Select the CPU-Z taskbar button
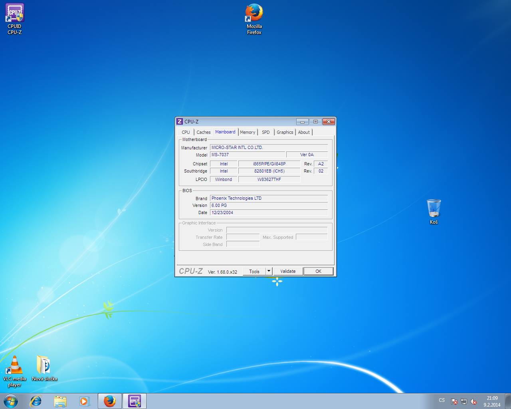 135,401
